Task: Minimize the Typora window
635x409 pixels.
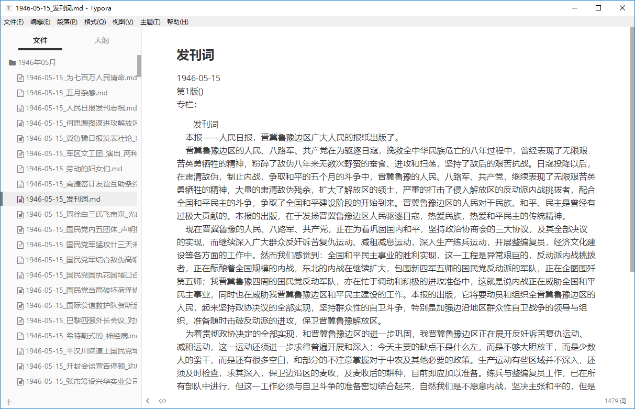Action: pyautogui.click(x=574, y=8)
